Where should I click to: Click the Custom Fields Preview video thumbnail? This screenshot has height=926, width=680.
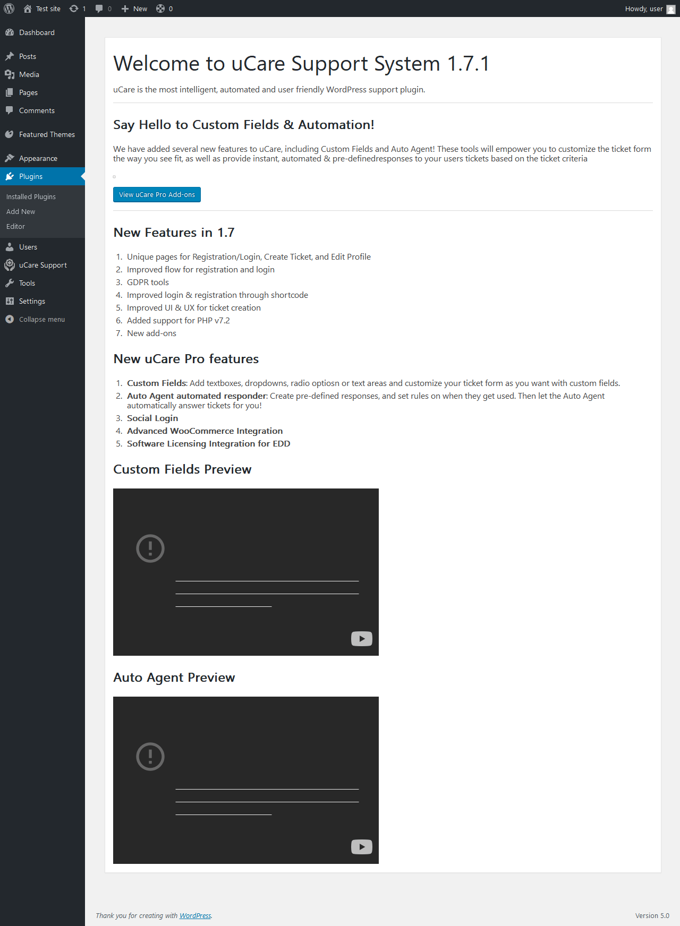[246, 572]
